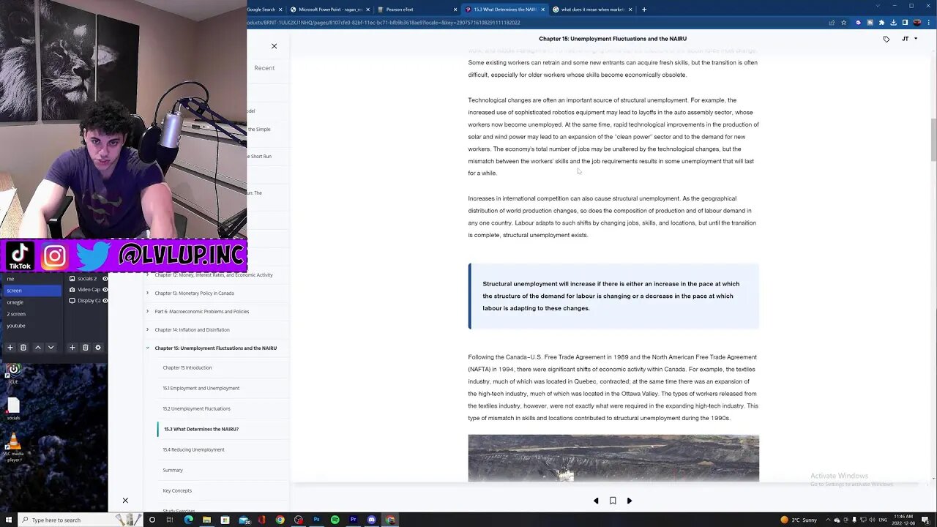Open Photoshop from the taskbar
This screenshot has width=937, height=527.
(x=317, y=520)
